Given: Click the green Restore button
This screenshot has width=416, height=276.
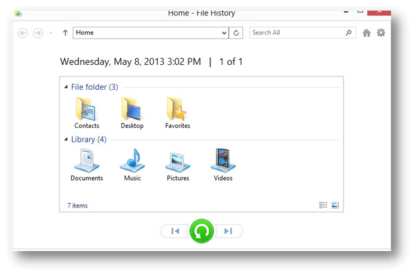Looking at the screenshot, I should coord(202,231).
